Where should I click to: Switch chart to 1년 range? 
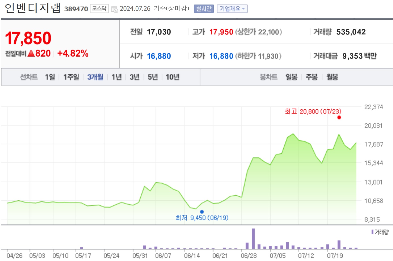(116, 77)
